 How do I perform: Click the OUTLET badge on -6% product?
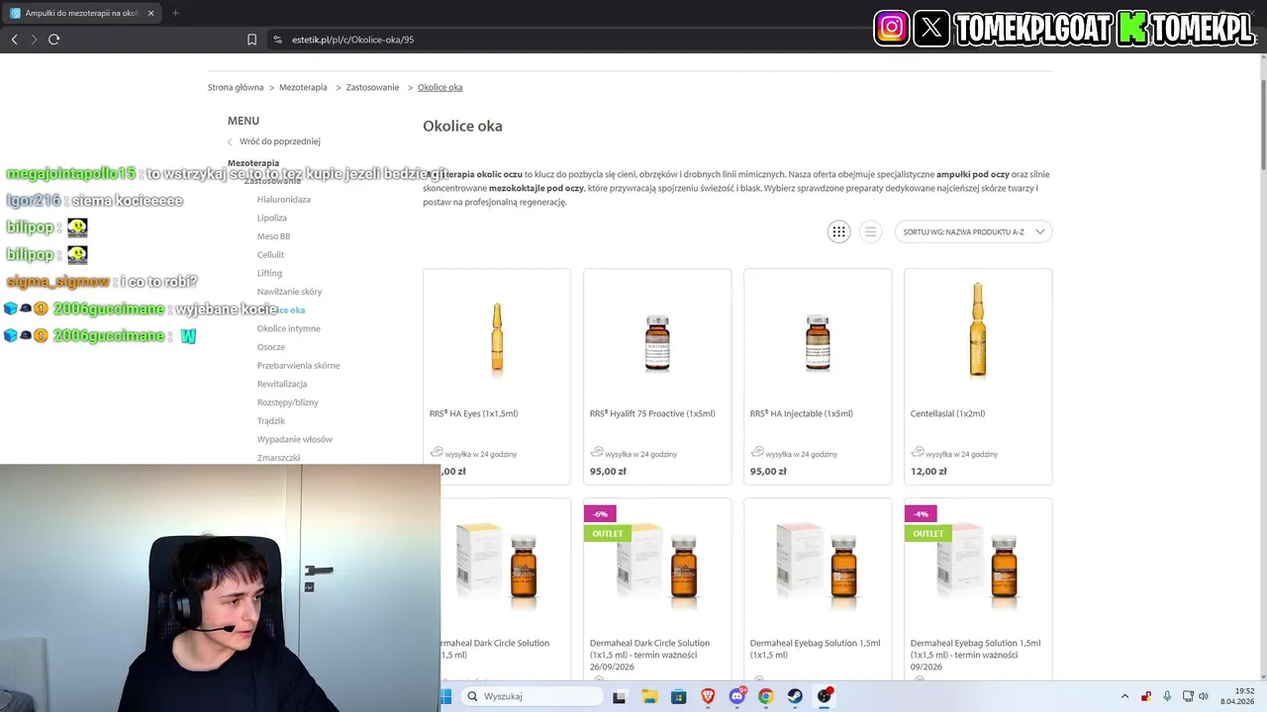click(x=608, y=533)
